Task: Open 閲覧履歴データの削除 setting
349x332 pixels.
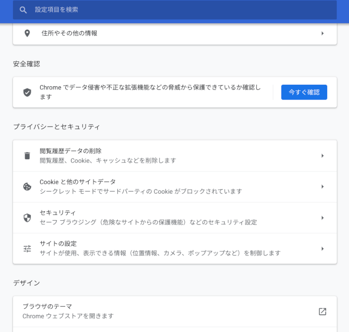Action: (174, 156)
